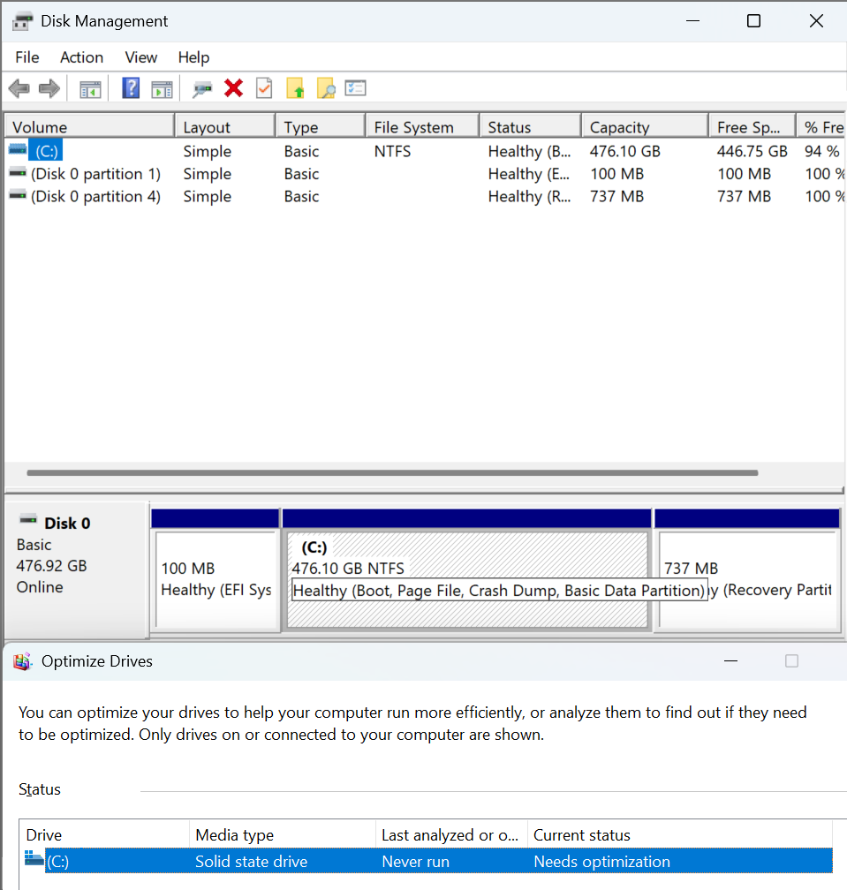Click the NTFS file system cell
This screenshot has width=847, height=890.
pos(392,151)
